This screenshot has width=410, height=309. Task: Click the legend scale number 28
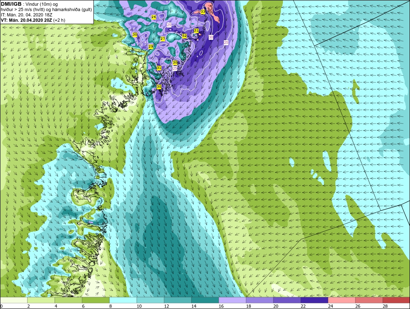coord(385,306)
